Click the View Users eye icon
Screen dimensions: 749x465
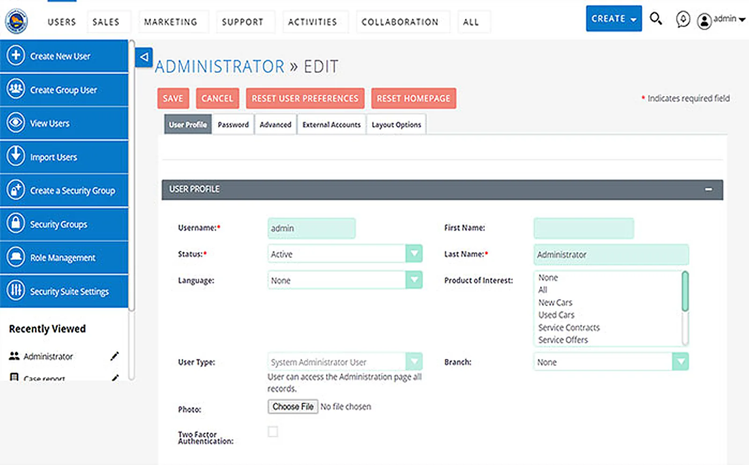tap(15, 123)
